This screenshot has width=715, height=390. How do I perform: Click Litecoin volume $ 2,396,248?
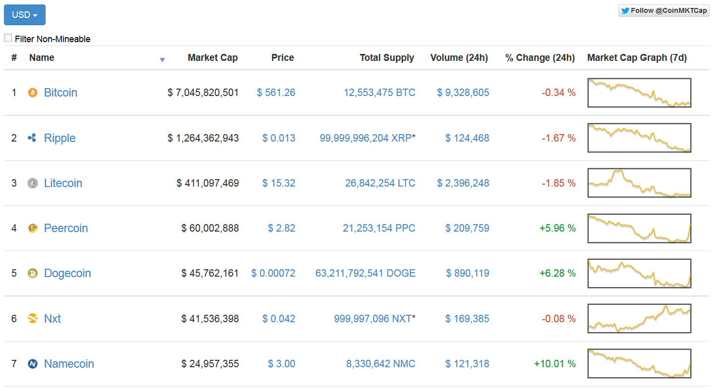463,183
